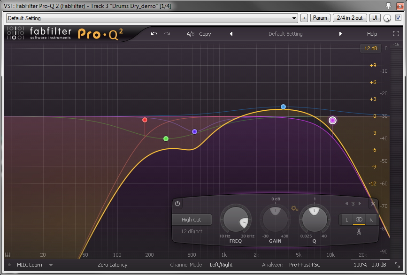Viewport: 407px width, 275px height.
Task: Click the FREQ knob
Action: point(236,220)
